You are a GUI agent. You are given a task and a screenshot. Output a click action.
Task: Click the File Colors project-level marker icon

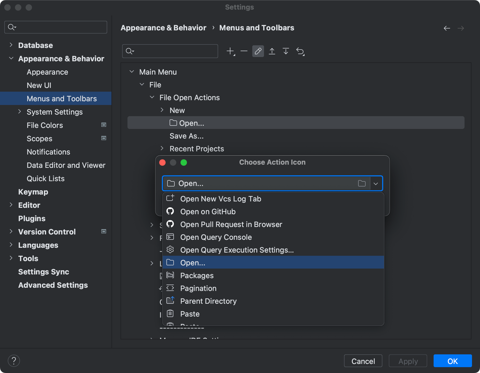coord(104,125)
